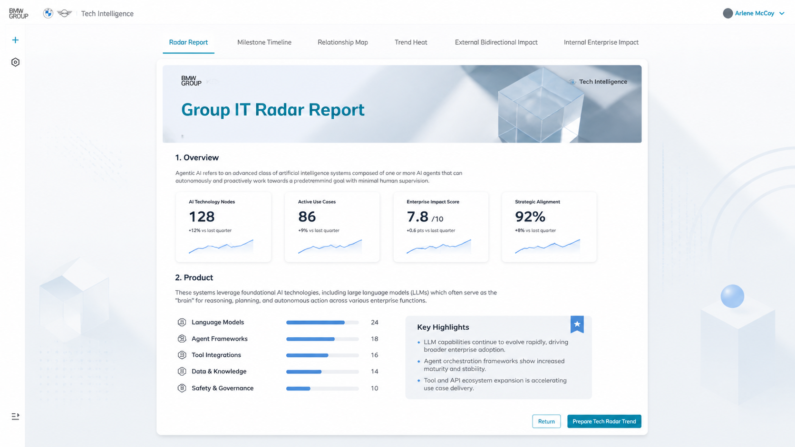Click the Language Models row icon
This screenshot has height=447, width=795.
(182, 322)
